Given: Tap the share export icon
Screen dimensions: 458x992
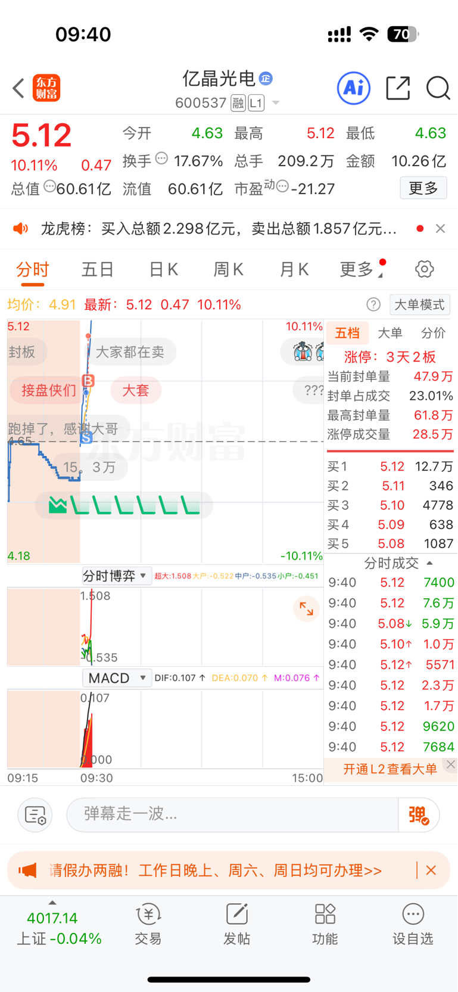Looking at the screenshot, I should (398, 88).
